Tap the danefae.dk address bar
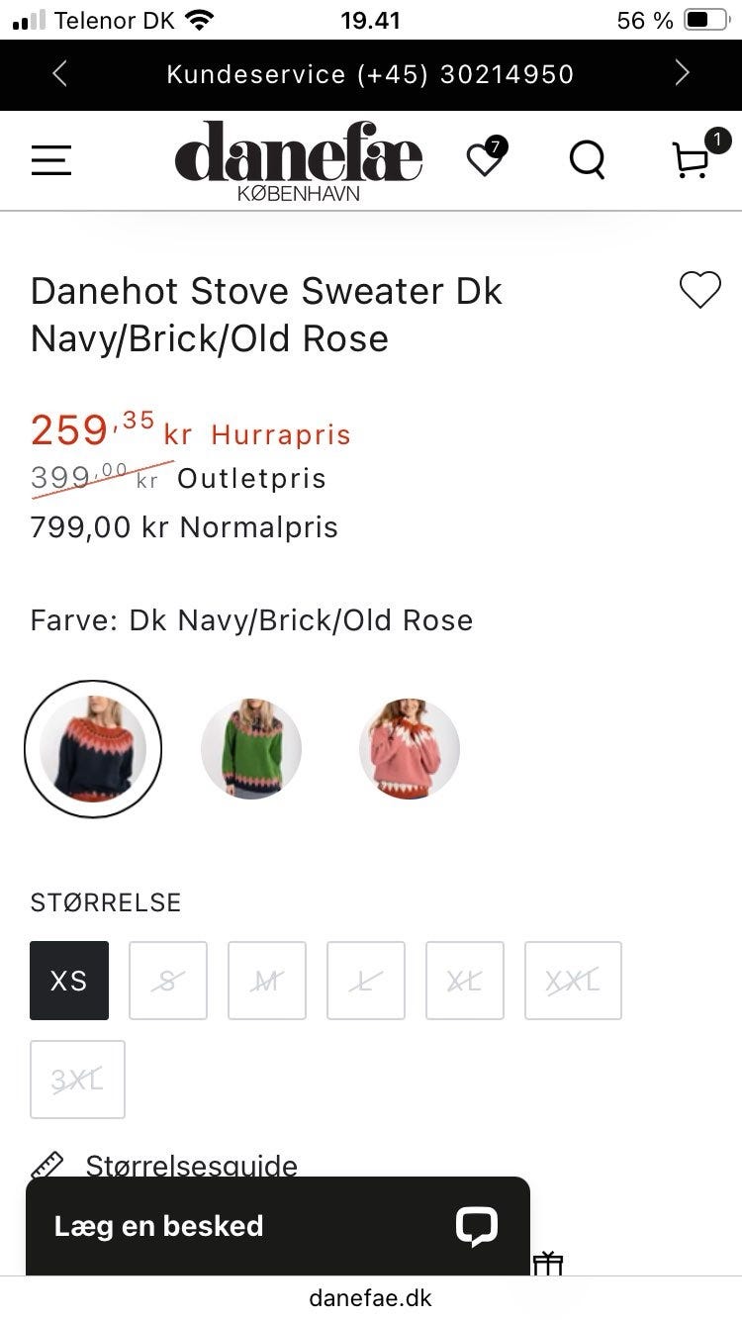This screenshot has height=1320, width=742. (370, 1297)
